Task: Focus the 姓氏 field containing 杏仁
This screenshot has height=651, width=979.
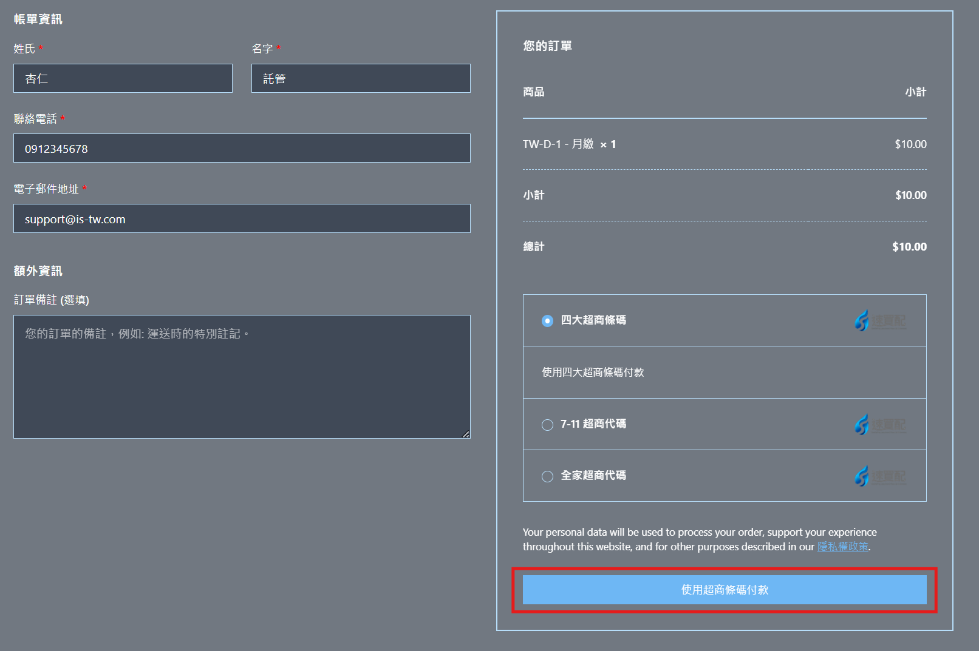Action: [123, 78]
